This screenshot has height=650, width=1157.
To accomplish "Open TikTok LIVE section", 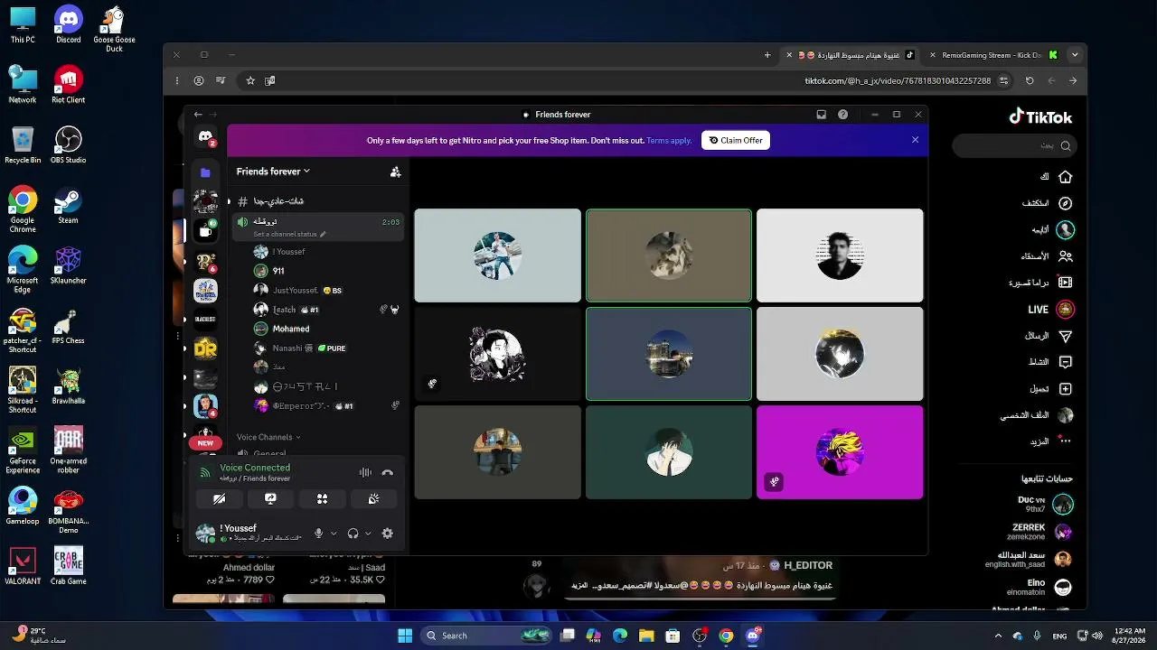I will [x=1051, y=310].
